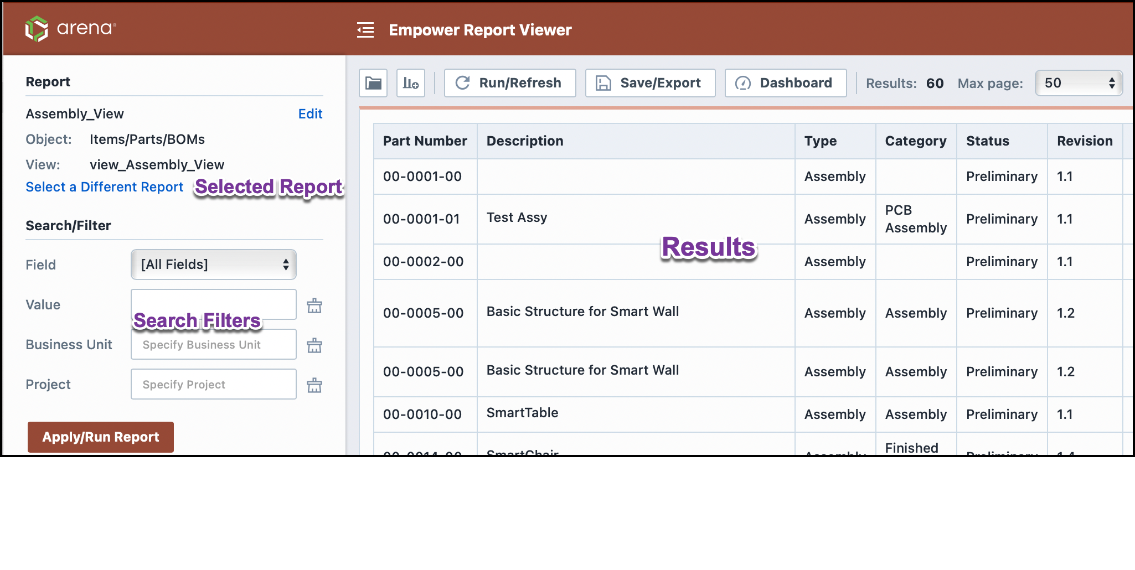The image size is (1135, 570).
Task: Open the Dashboard gauge icon
Action: click(x=742, y=82)
